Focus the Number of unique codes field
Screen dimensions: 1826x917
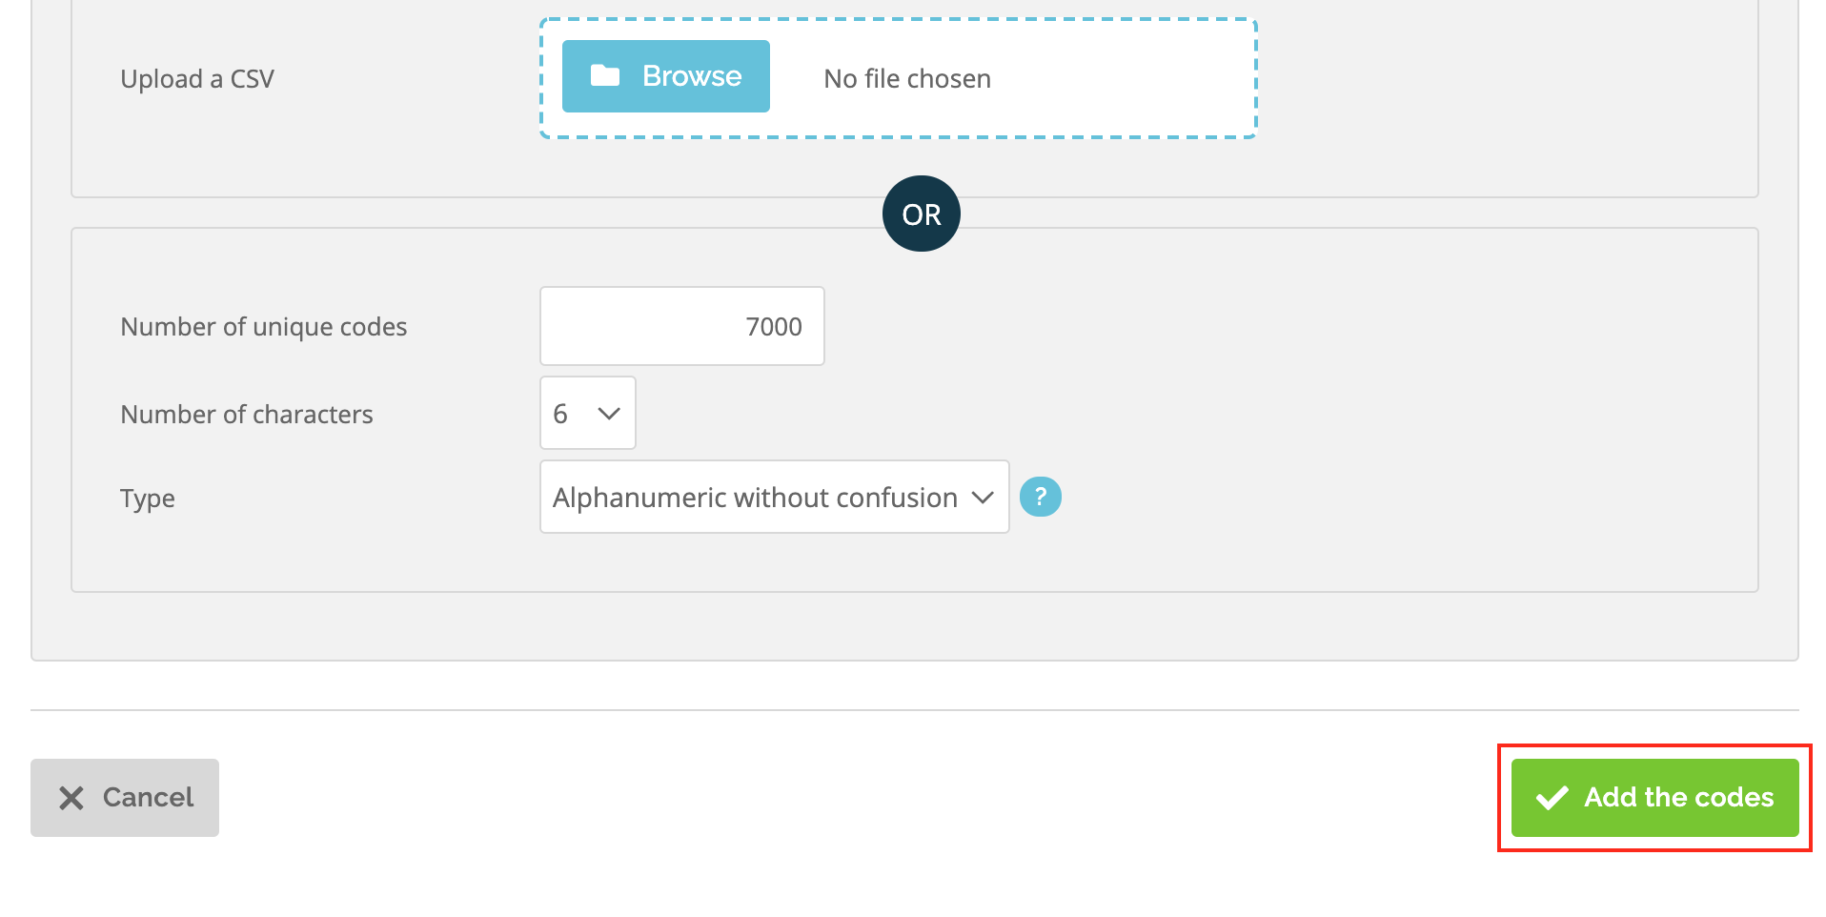(682, 326)
